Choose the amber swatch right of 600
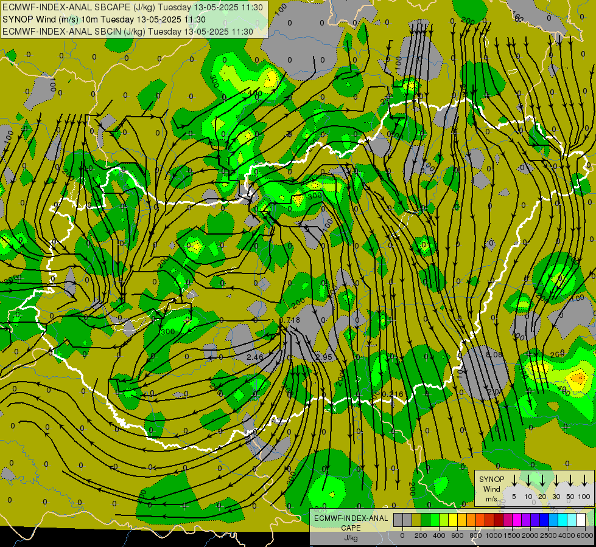596x547 pixels. (x=462, y=520)
